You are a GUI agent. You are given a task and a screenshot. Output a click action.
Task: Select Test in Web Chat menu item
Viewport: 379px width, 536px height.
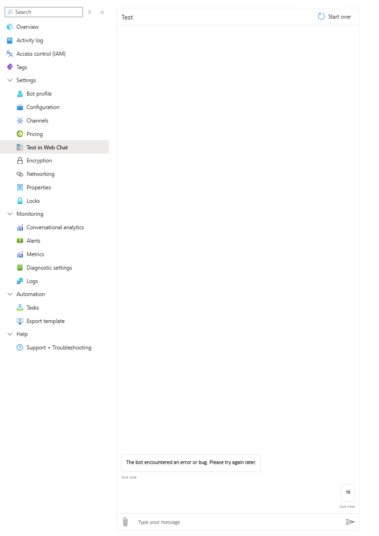coord(47,147)
